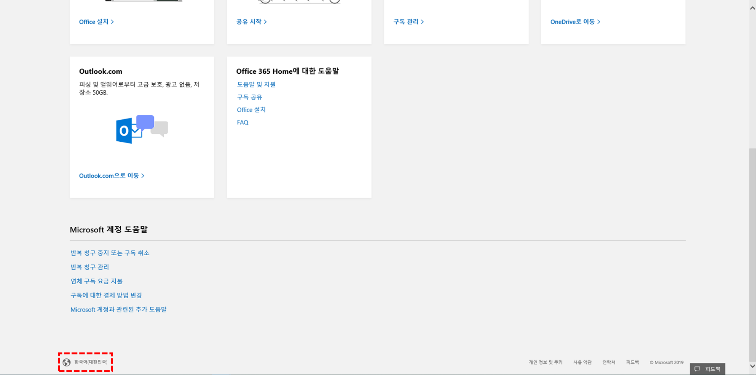Select the 한국어(대한민국) language link
Screen dimensions: 756x375
coord(91,362)
